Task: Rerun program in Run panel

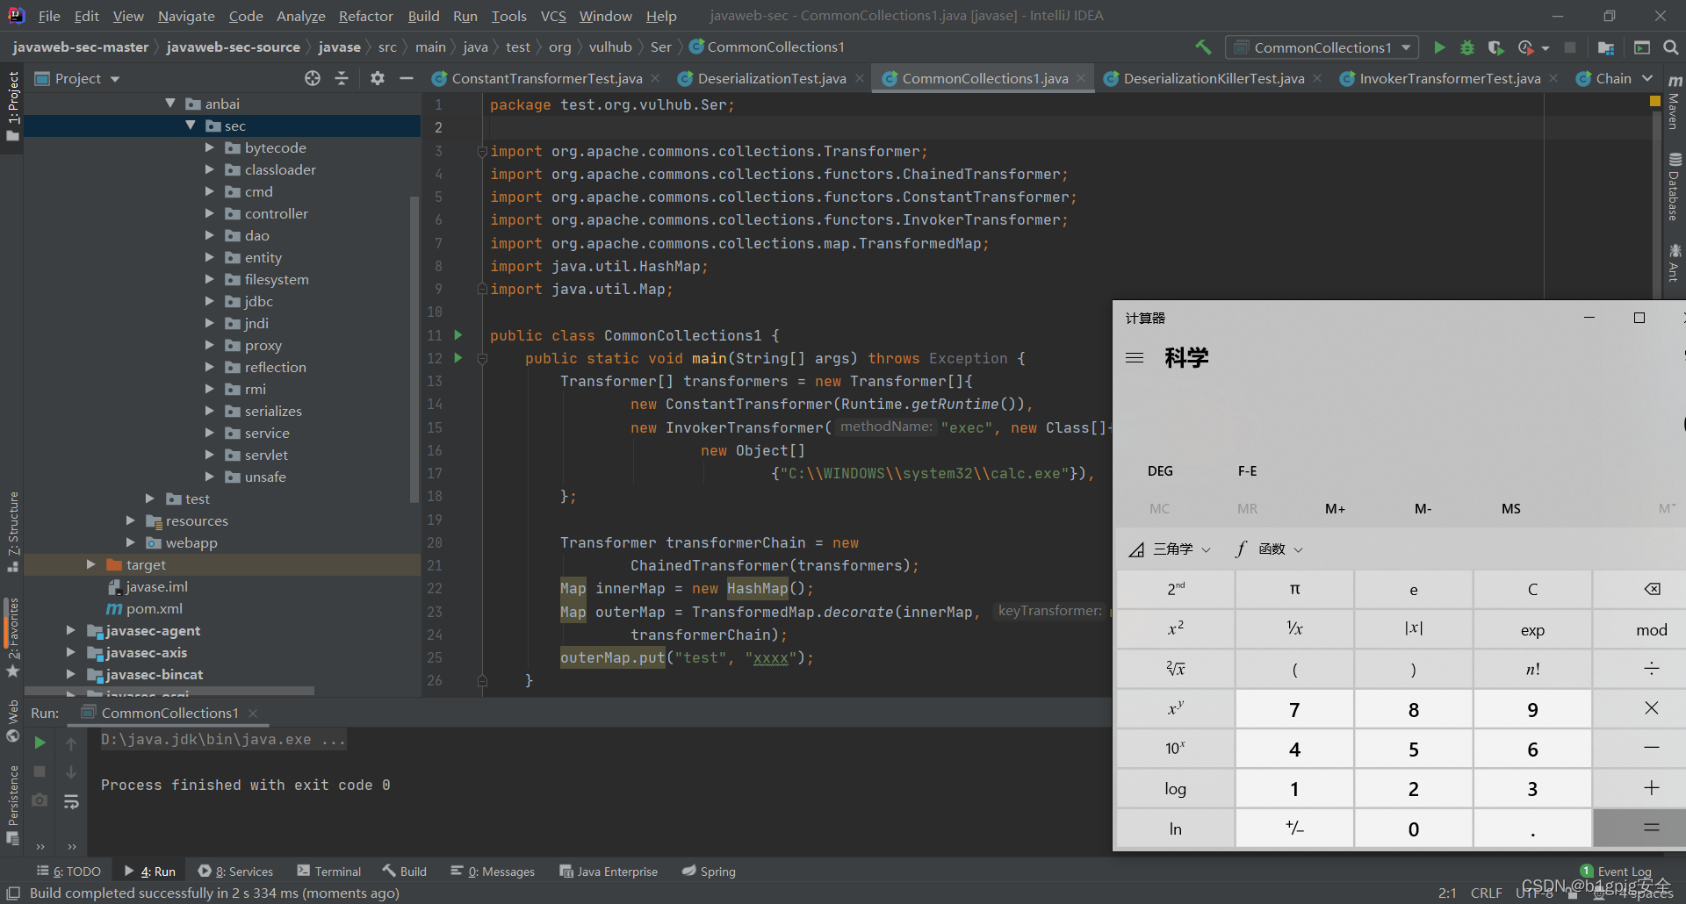Action: [40, 743]
